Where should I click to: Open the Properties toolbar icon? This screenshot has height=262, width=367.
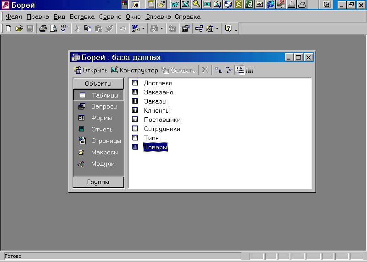pos(186,28)
